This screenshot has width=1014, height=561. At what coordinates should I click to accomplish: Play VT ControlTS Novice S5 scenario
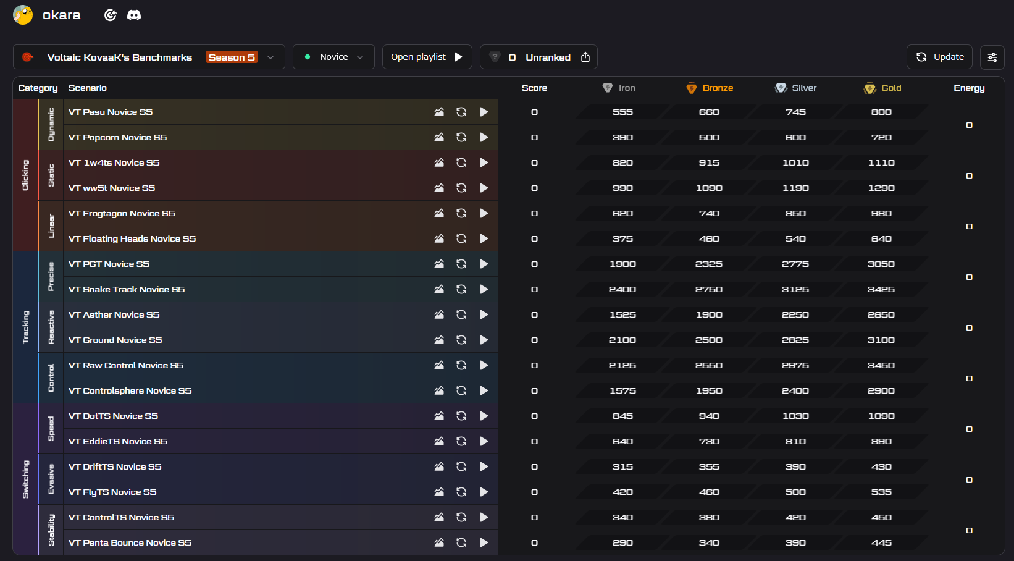[484, 517]
